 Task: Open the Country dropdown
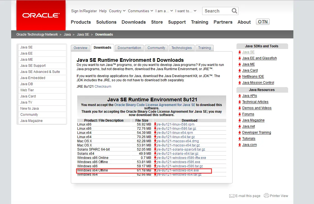[x=117, y=11]
